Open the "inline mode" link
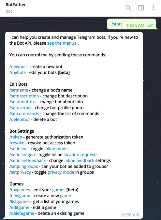 (56, 149)
